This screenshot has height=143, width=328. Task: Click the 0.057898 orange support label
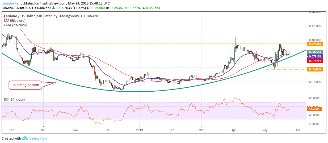315,69
